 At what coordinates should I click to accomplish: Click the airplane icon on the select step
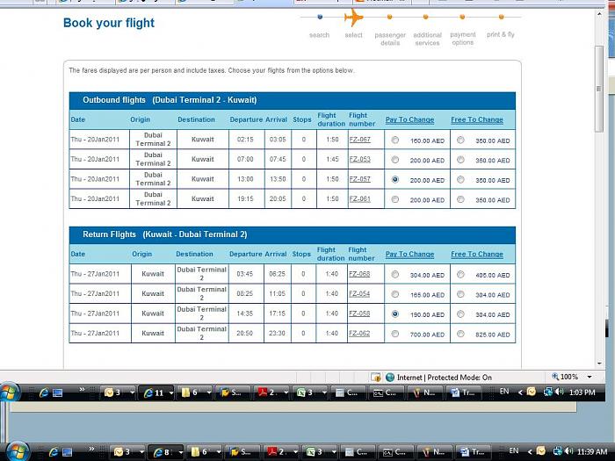point(354,18)
